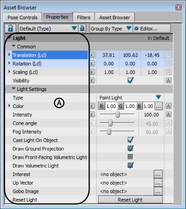Collapse the Light Settings group

(x=13, y=89)
